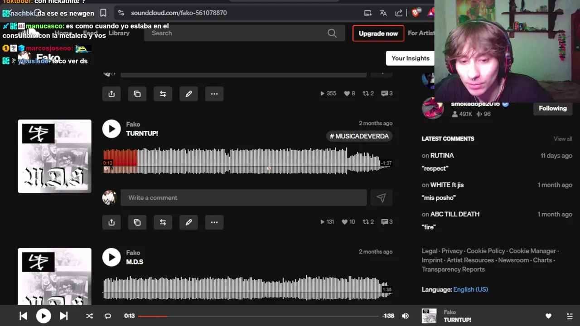Open Newsroom footer link
The height and width of the screenshot is (326, 580).
pyautogui.click(x=513, y=260)
